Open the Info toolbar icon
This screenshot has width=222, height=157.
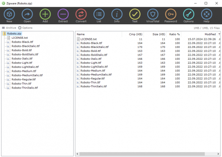click(117, 14)
